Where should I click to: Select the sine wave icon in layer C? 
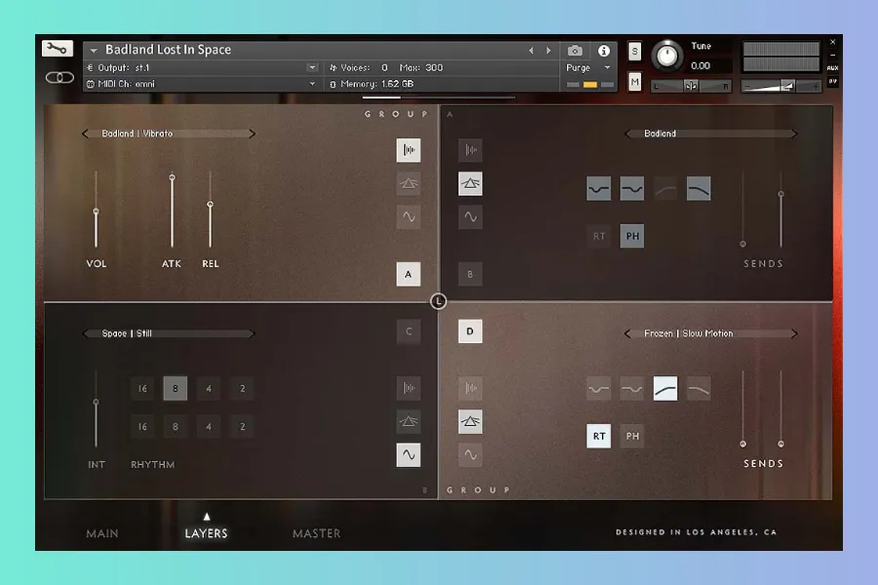tap(409, 454)
